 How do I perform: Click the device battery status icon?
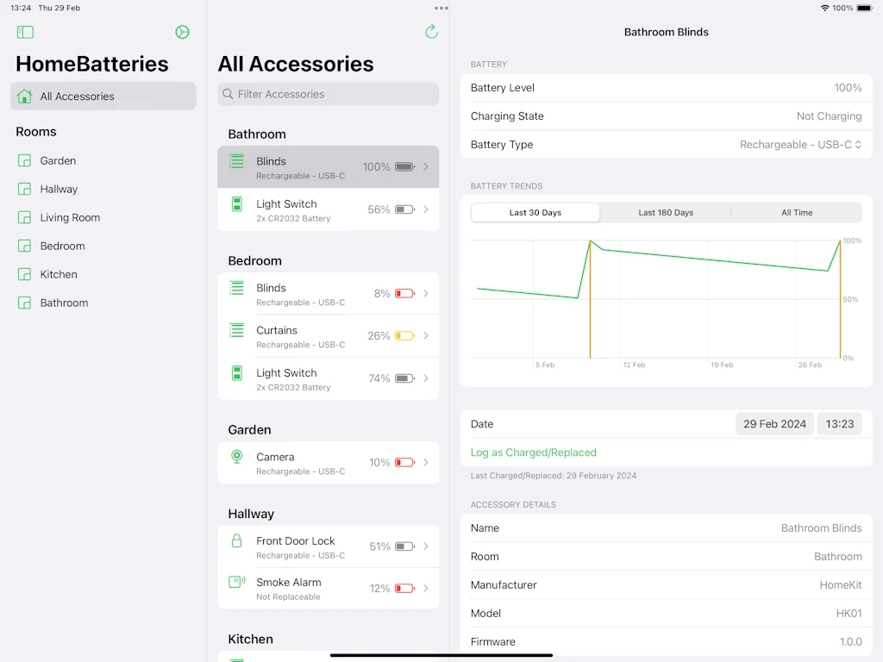[x=864, y=8]
